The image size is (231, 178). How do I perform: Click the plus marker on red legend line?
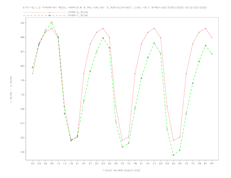point(50,12)
